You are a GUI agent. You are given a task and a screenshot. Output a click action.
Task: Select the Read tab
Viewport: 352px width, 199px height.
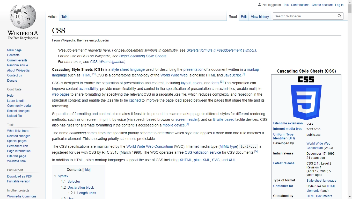tap(232, 16)
